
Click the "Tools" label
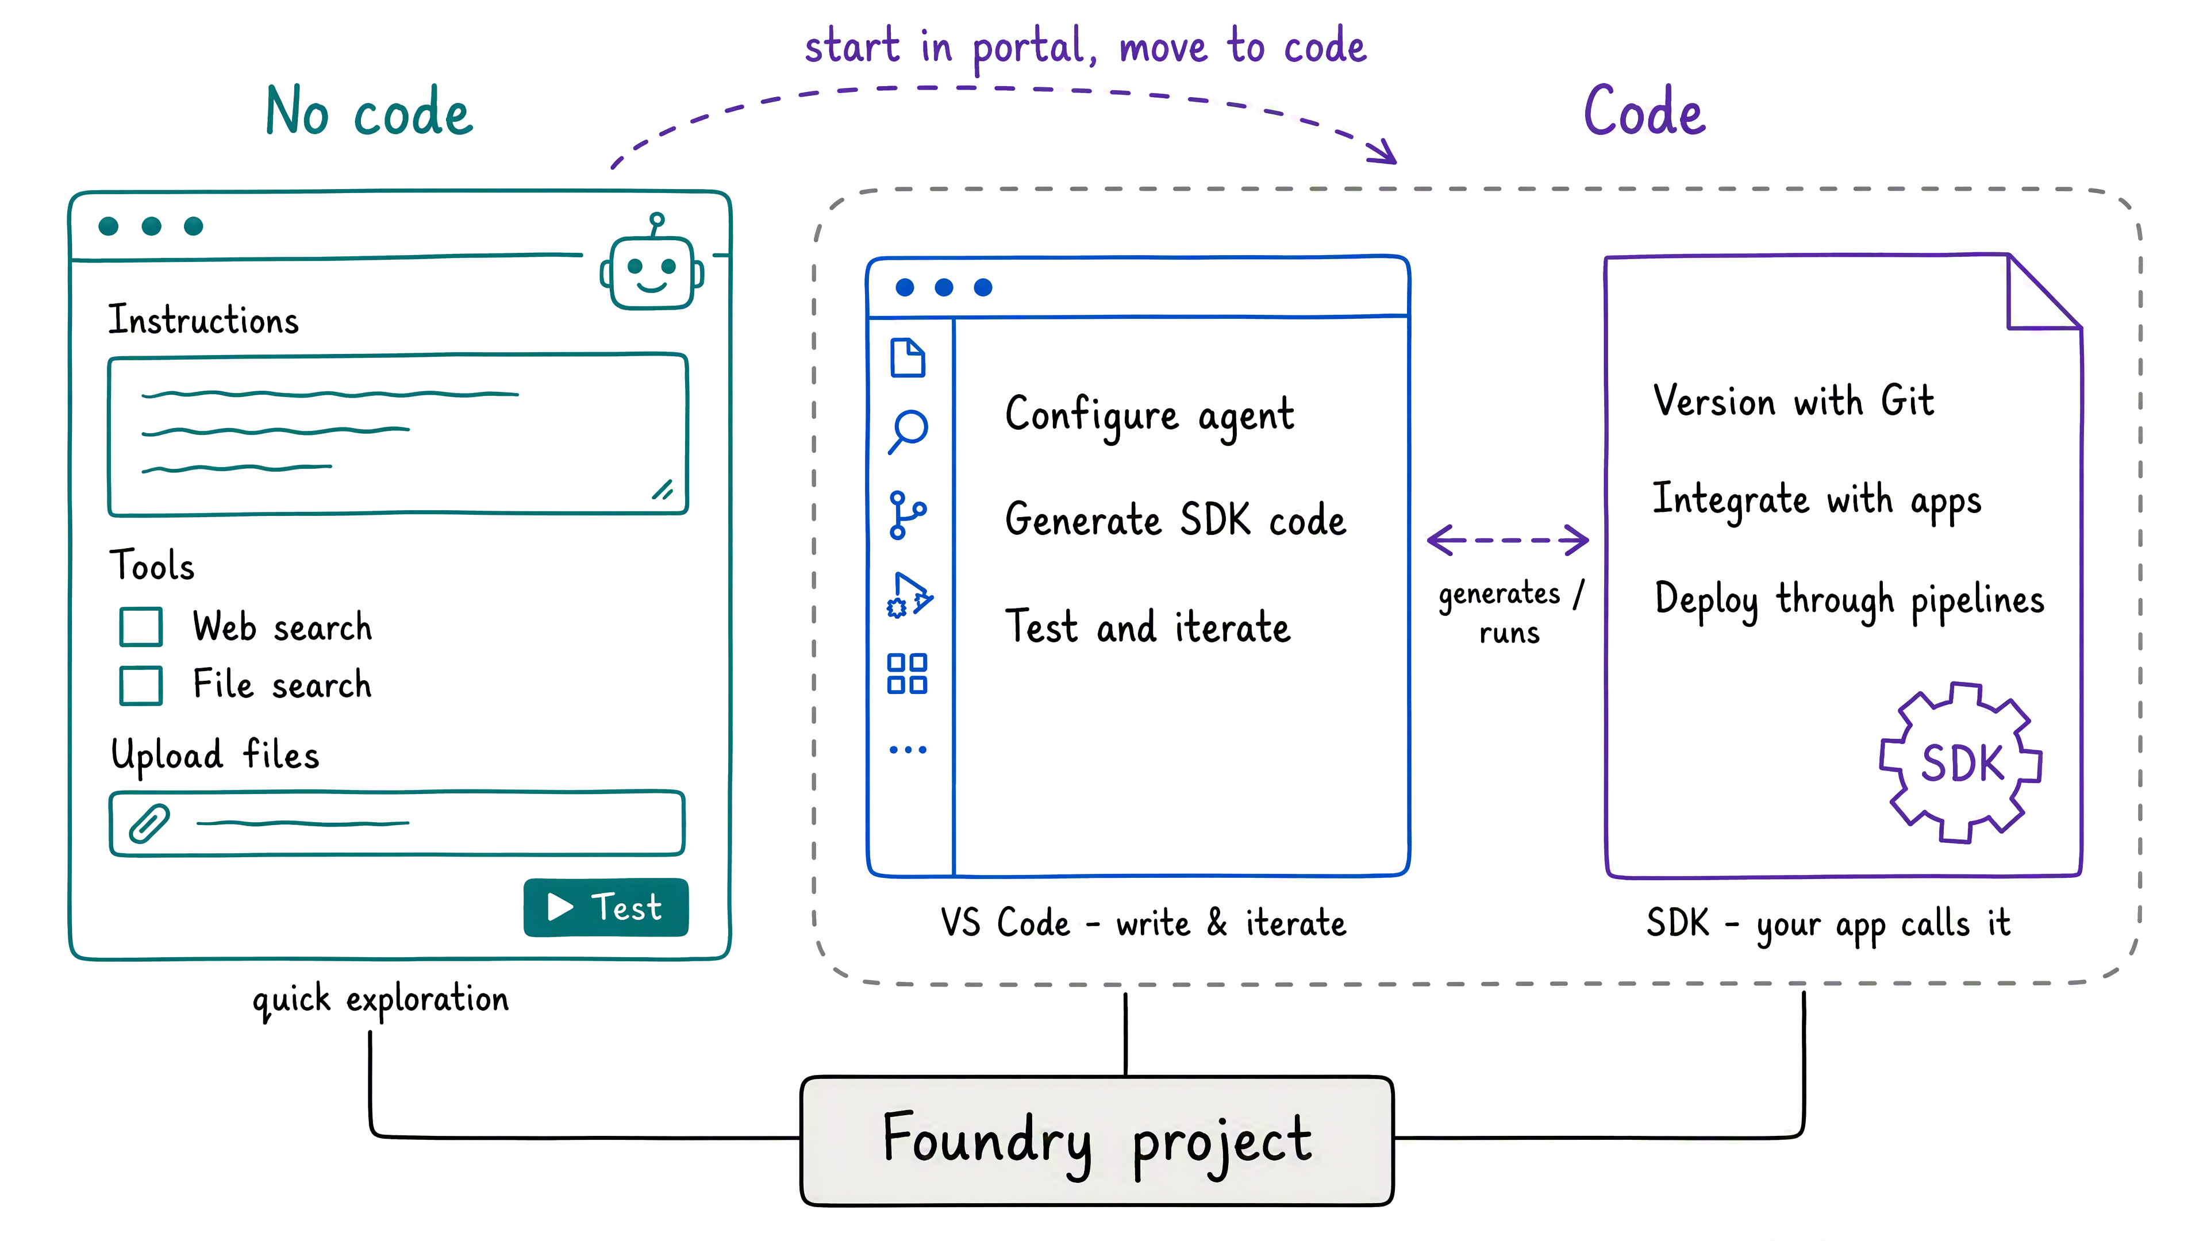click(152, 565)
